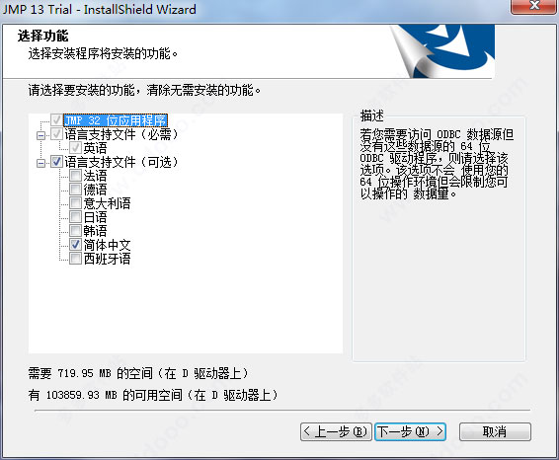Tick the 日语 checkbox

point(75,217)
